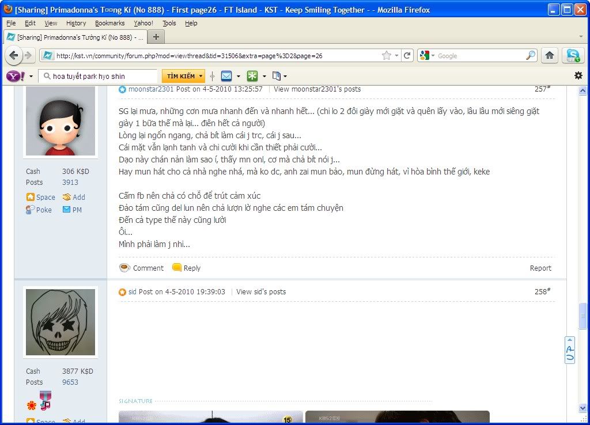Open the Yahoo! menu
Image resolution: width=590 pixels, height=425 pixels.
(143, 23)
